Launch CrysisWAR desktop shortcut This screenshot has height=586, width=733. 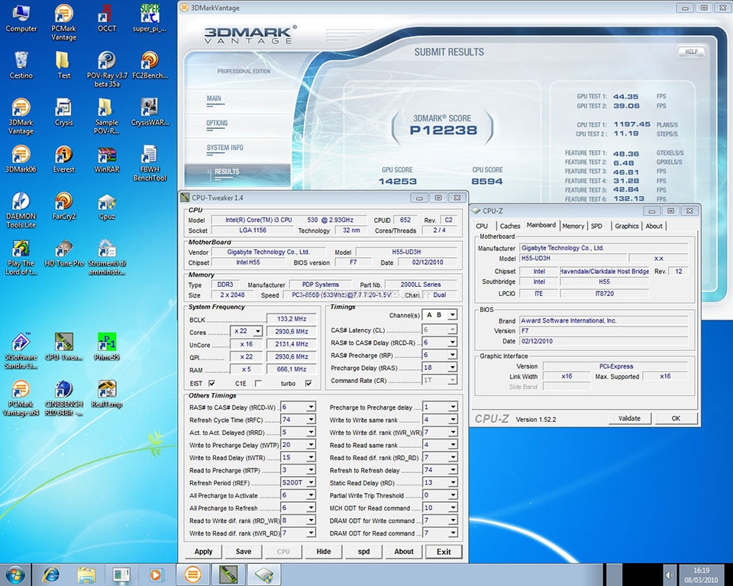150,113
